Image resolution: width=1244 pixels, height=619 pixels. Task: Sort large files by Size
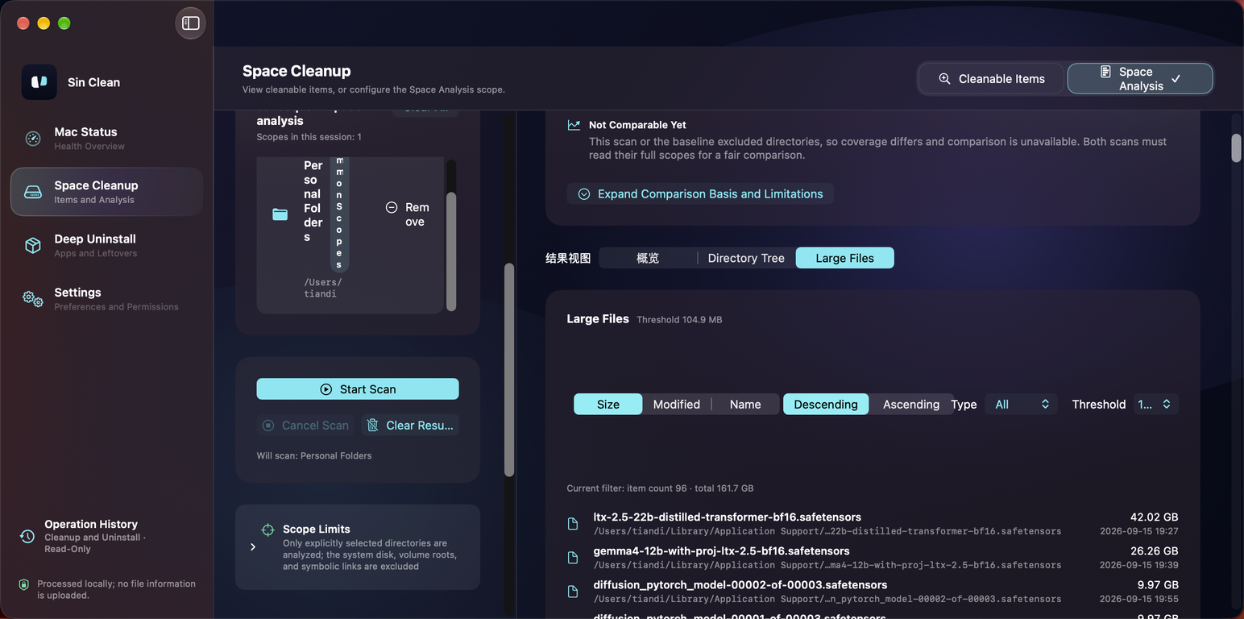click(608, 404)
